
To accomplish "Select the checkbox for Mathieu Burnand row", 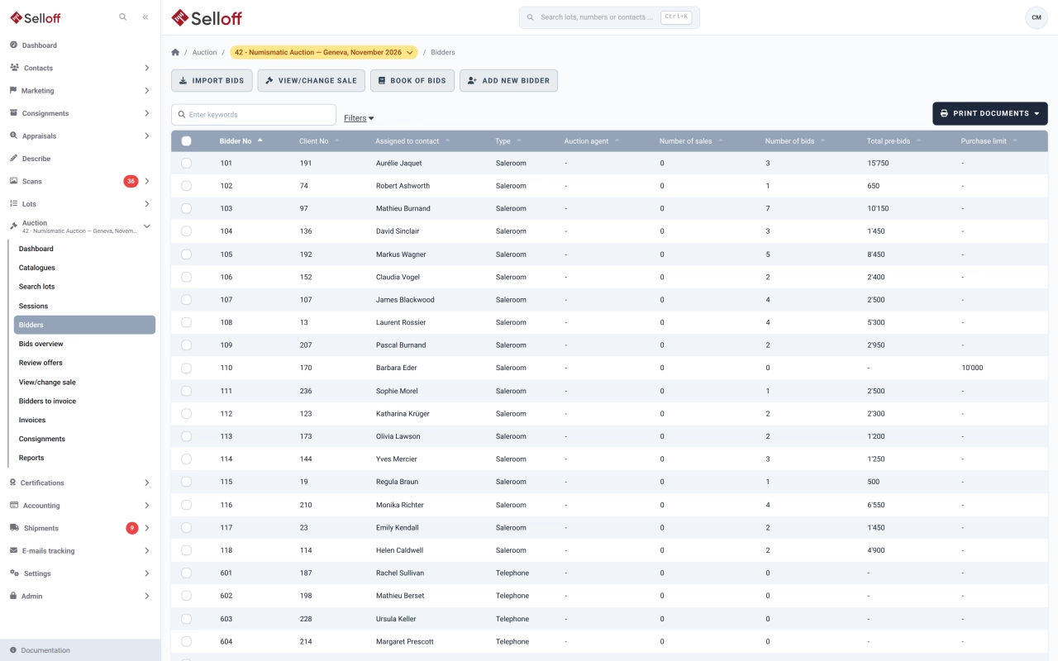I will coord(186,209).
